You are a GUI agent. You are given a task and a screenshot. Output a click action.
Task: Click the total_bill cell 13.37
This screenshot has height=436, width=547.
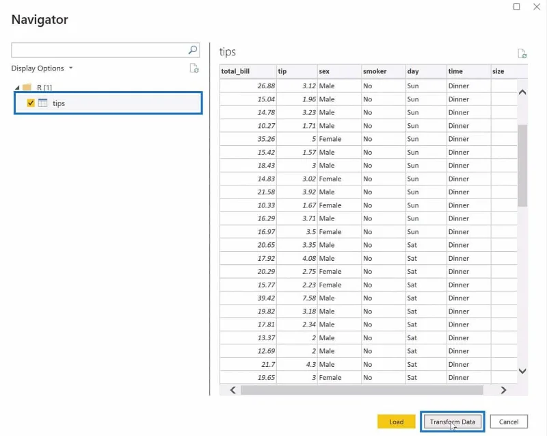(x=248, y=338)
